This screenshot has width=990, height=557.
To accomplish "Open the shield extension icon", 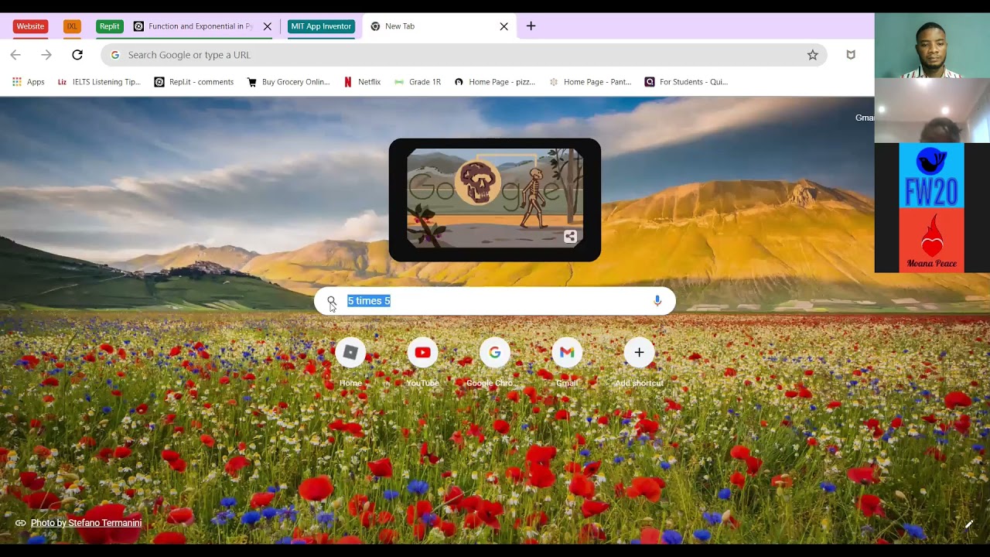I will 851,55.
